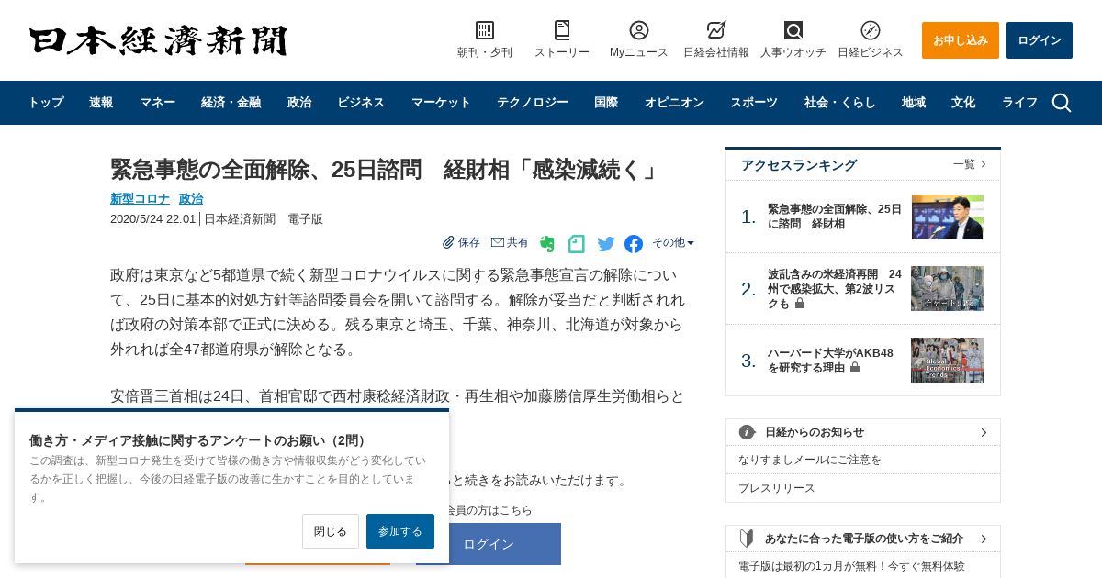The image size is (1102, 578).
Task: Select ライフ in navigation bar
Action: click(1019, 103)
